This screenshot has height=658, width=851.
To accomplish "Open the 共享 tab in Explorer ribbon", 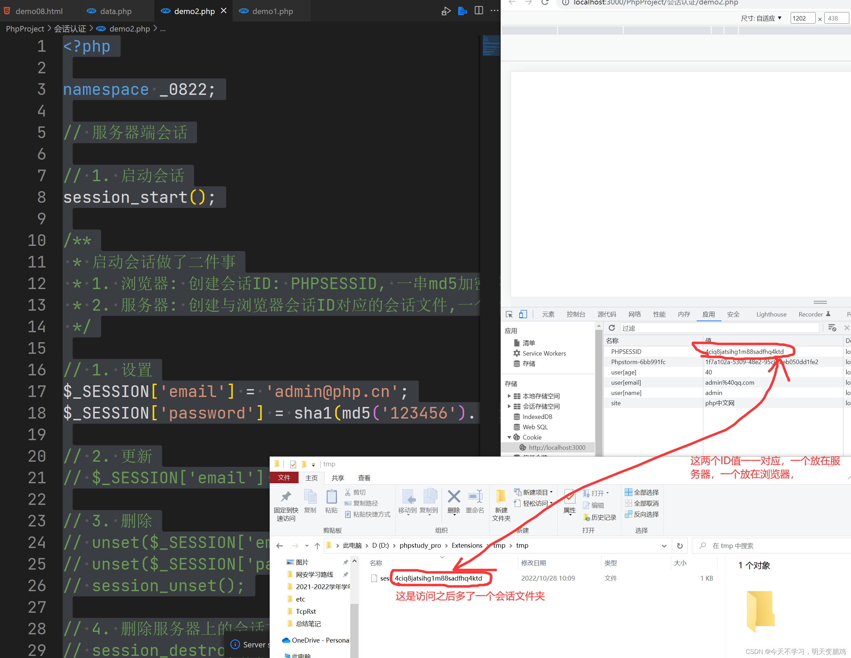I will point(338,478).
